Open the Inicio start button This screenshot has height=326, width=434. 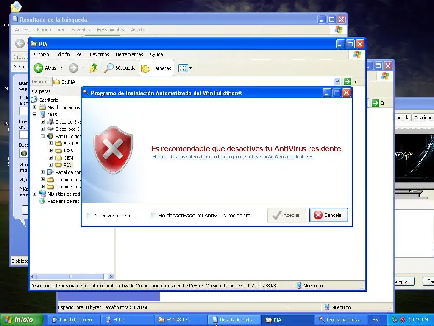click(21, 320)
